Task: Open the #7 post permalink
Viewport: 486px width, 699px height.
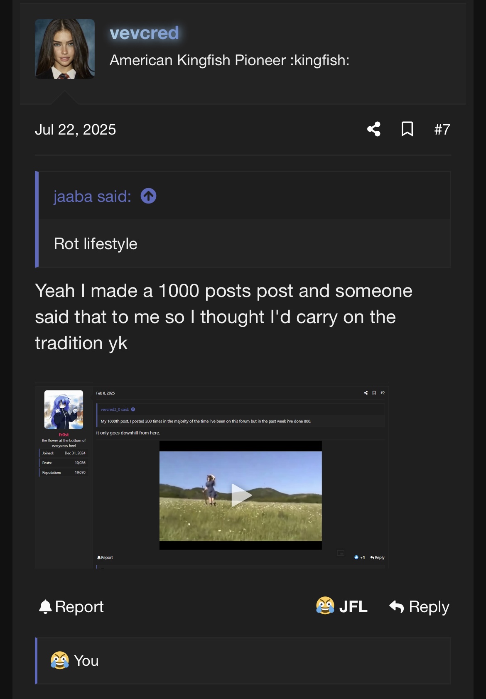Action: point(442,130)
